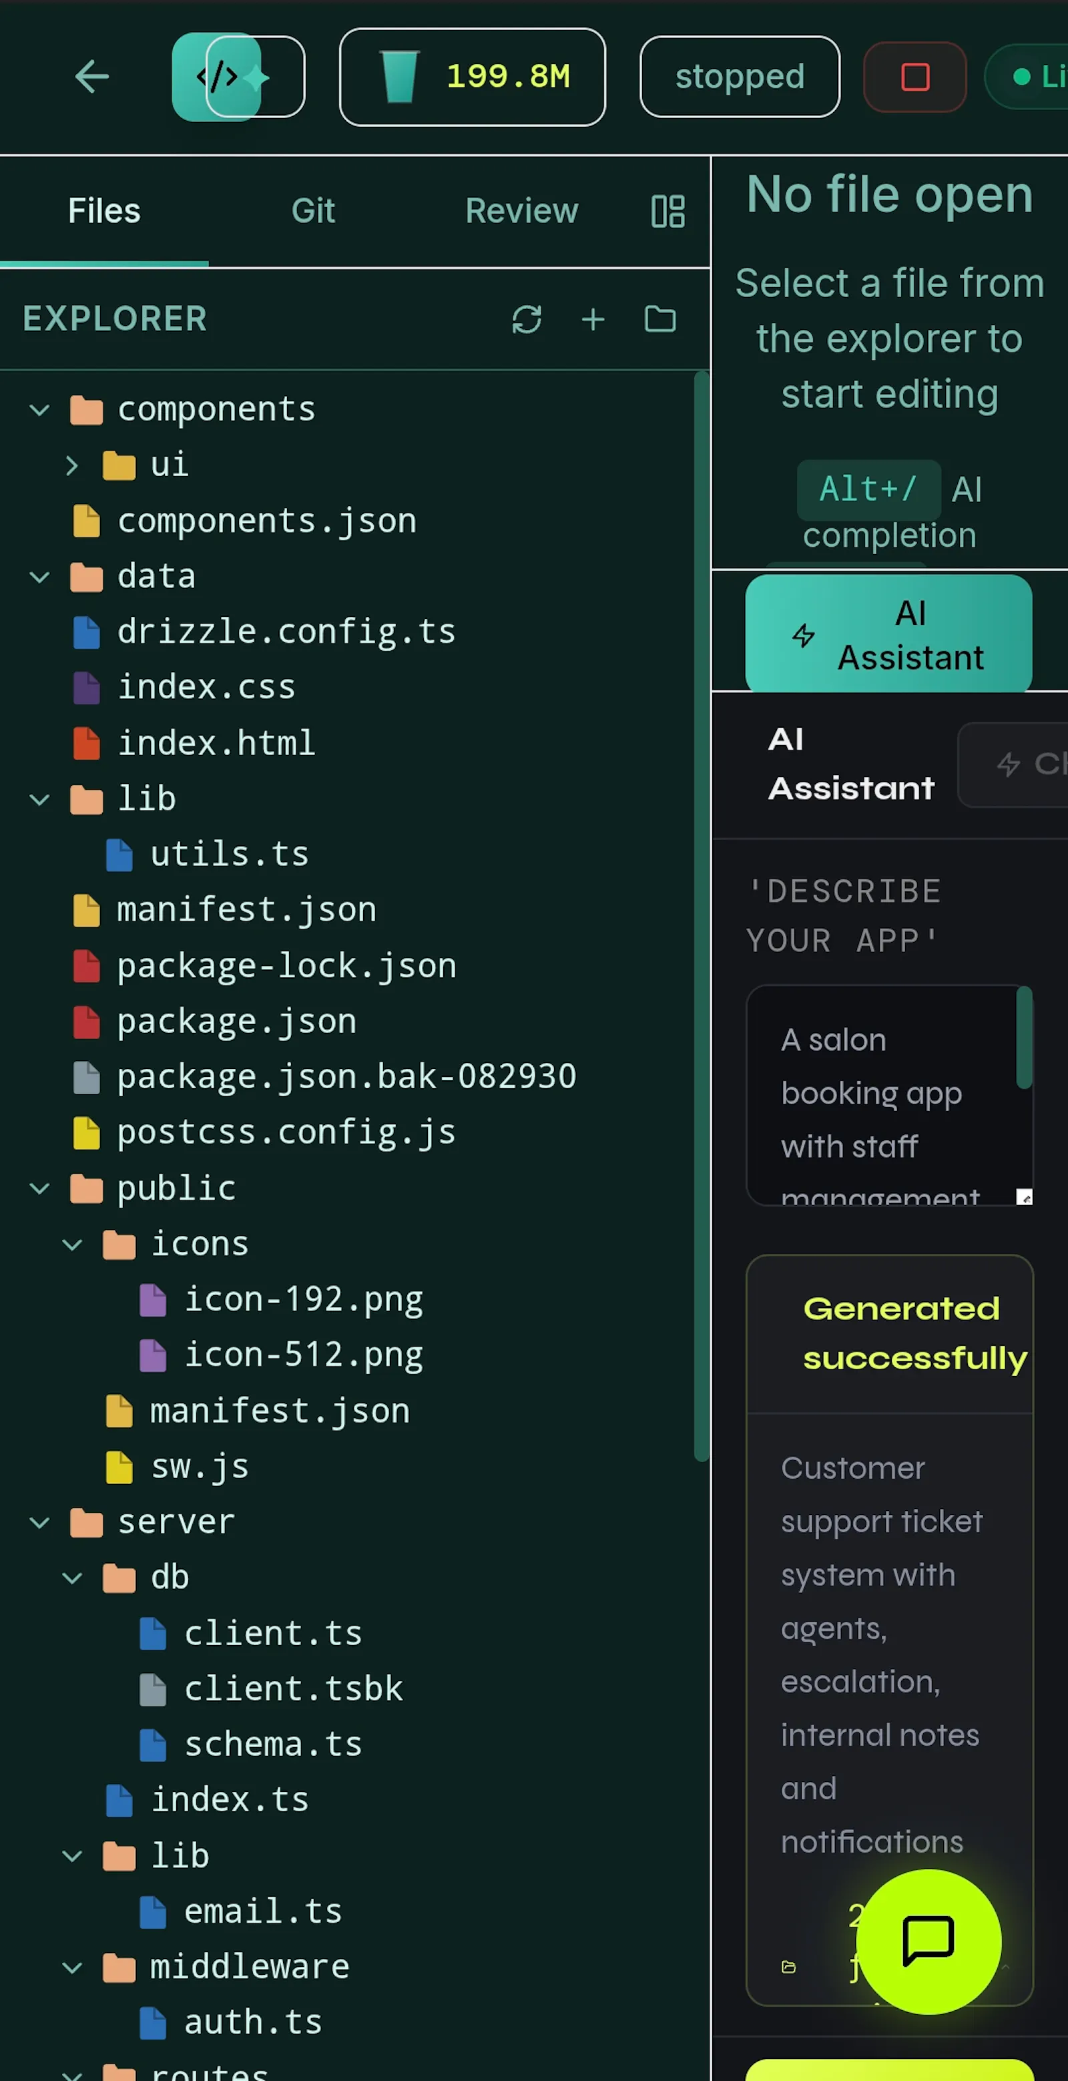Collapse the icons folder
This screenshot has width=1068, height=2081.
(72, 1244)
